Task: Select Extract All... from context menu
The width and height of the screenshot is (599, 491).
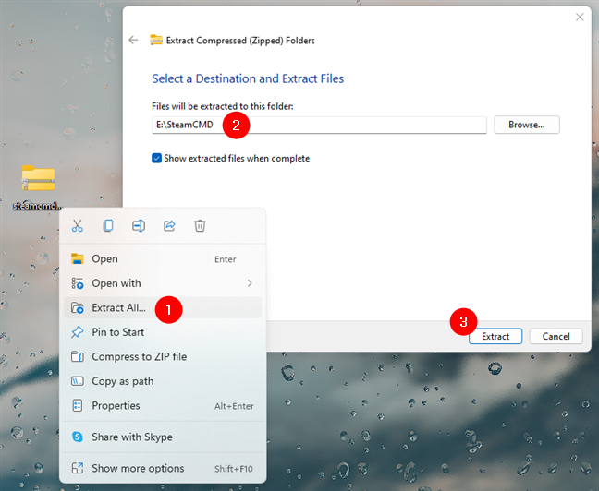Action: [163, 308]
